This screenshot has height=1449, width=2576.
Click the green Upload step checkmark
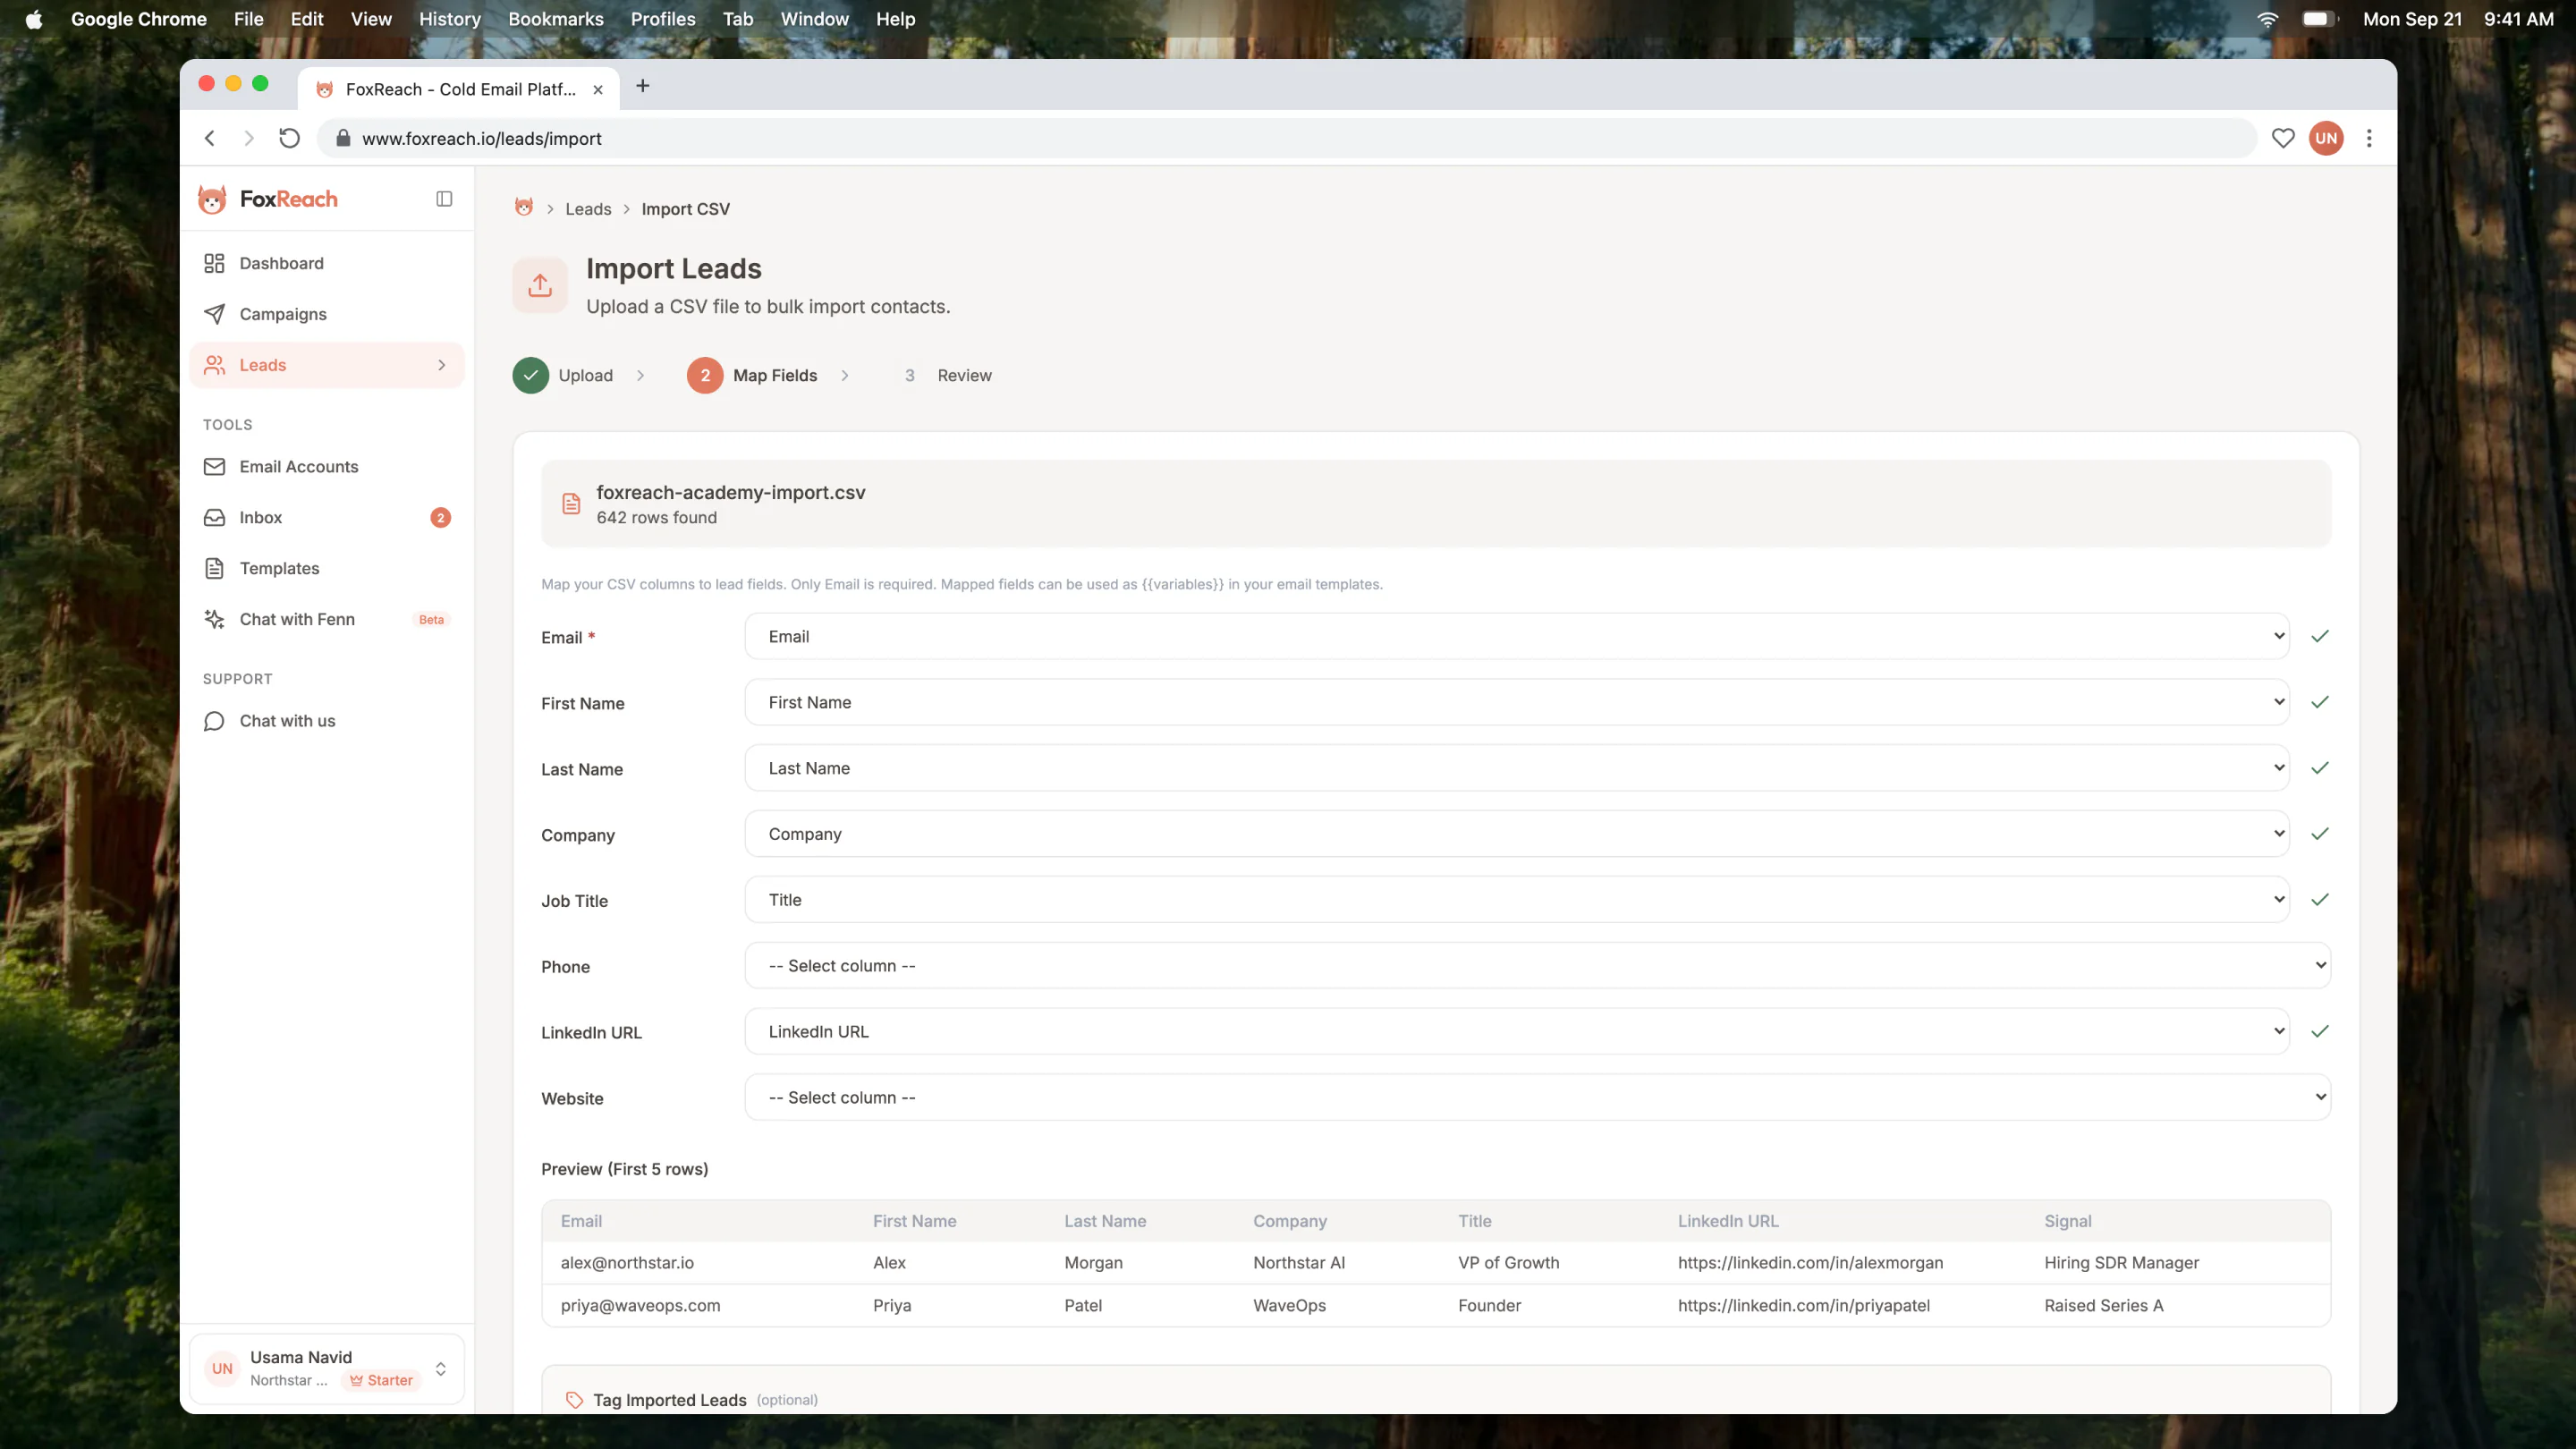click(x=531, y=375)
